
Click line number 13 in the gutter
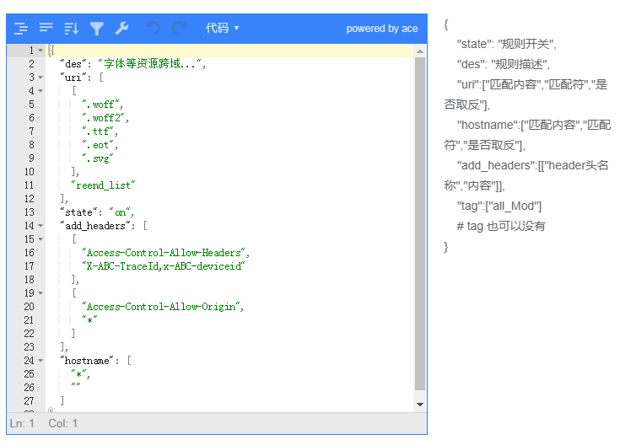coord(30,212)
